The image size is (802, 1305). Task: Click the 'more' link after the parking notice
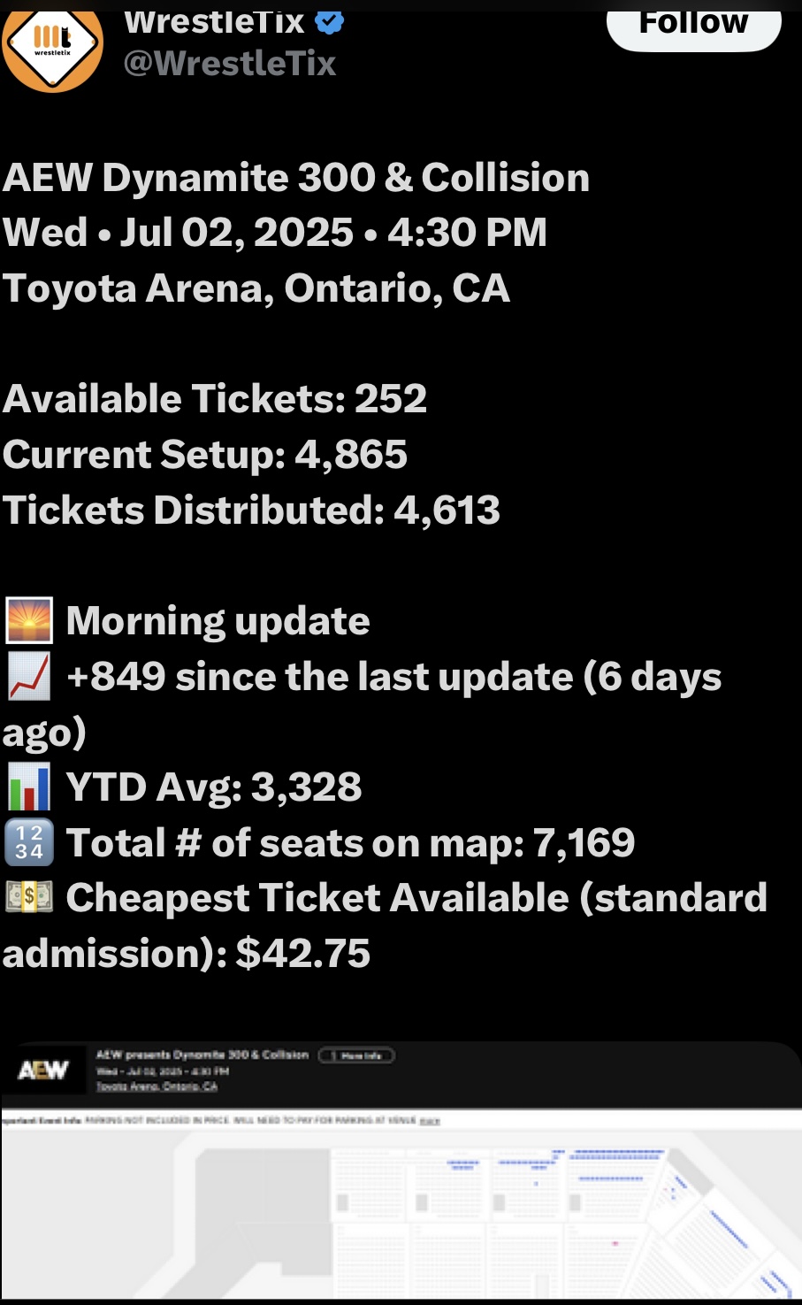(x=430, y=1121)
